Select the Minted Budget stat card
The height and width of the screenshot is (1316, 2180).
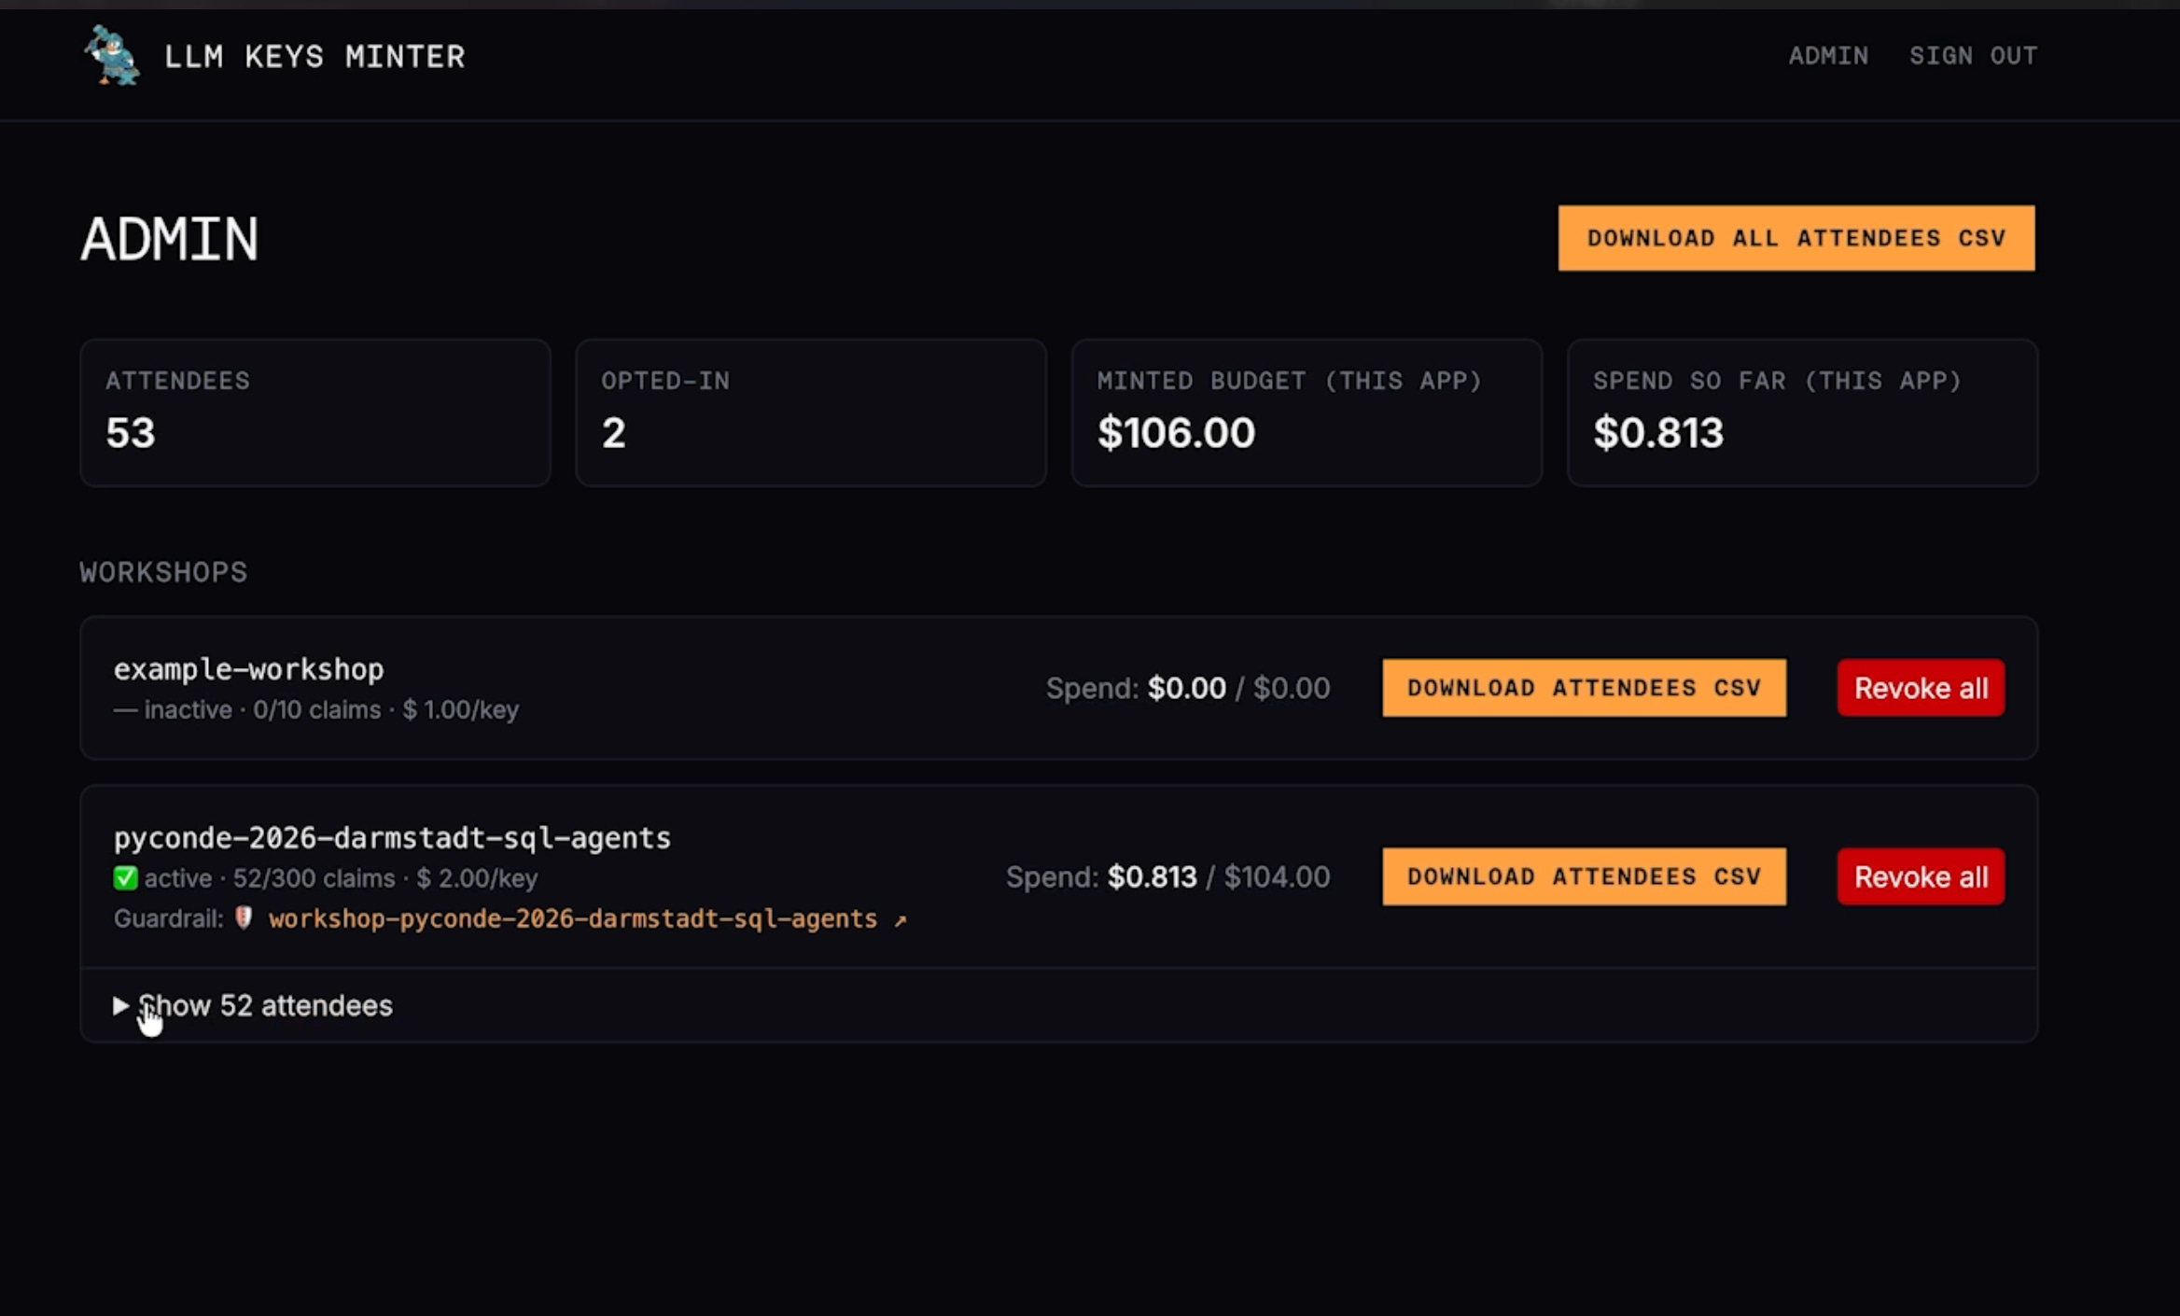(x=1306, y=412)
